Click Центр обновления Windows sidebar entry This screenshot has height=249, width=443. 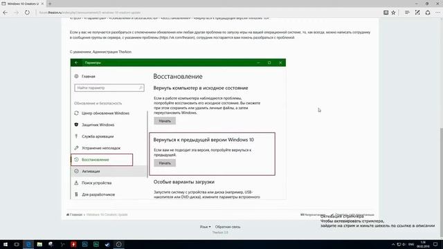[105, 113]
